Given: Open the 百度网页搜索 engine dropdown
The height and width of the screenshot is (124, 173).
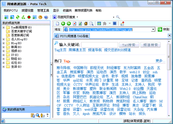Looking at the screenshot, I should click(x=77, y=17).
